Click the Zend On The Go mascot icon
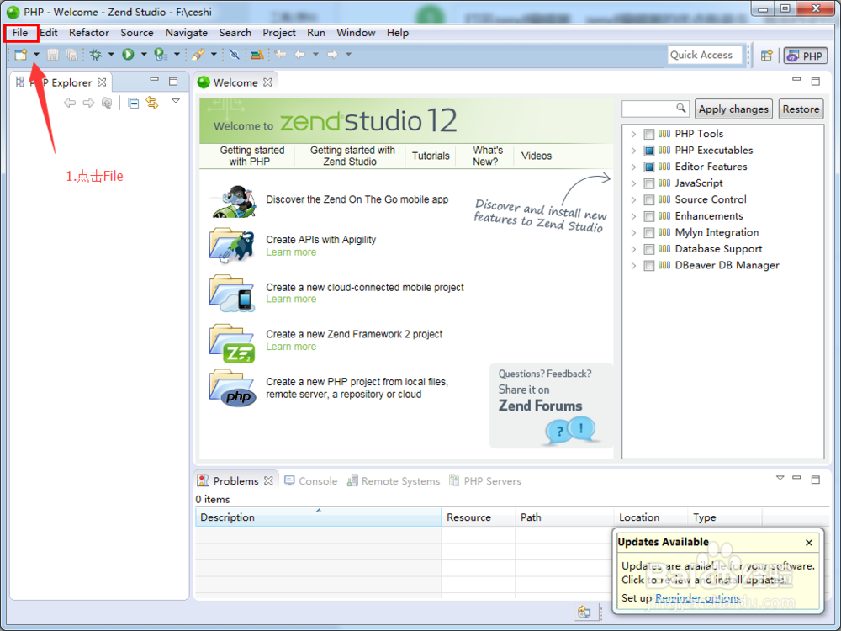The image size is (841, 631). point(234,202)
